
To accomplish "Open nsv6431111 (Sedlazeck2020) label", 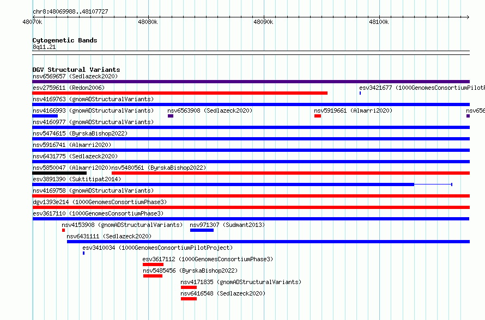I will click(x=109, y=236).
